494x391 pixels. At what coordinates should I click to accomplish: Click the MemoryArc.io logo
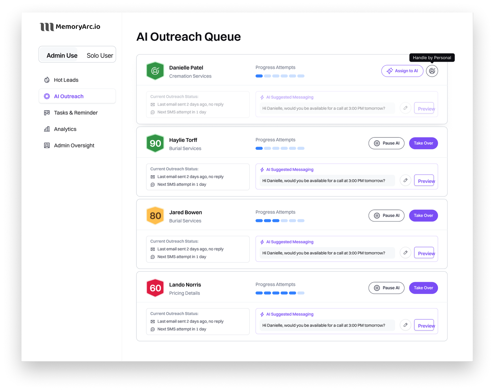(70, 27)
